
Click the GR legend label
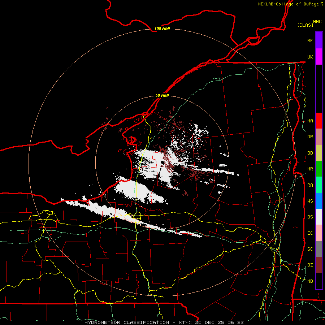[310, 137]
